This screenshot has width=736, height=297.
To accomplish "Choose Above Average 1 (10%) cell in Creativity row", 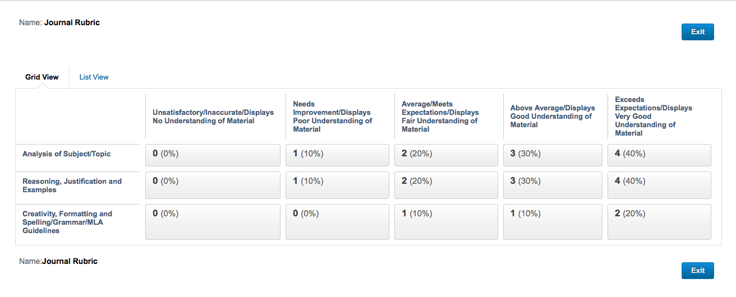I will [555, 222].
